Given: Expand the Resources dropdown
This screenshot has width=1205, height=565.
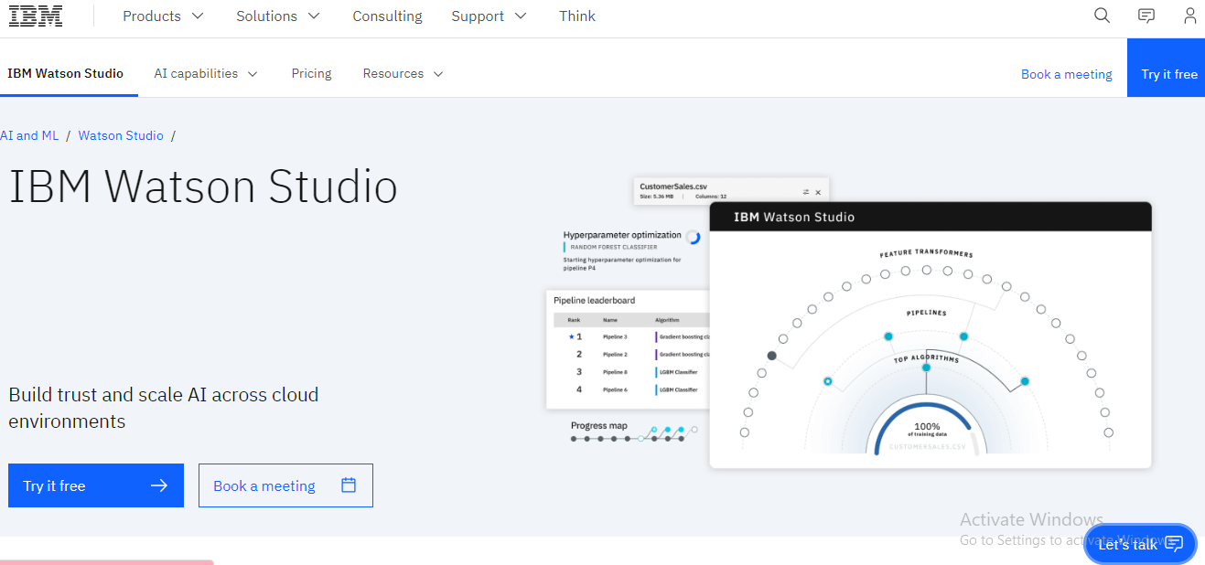Looking at the screenshot, I should click(403, 73).
